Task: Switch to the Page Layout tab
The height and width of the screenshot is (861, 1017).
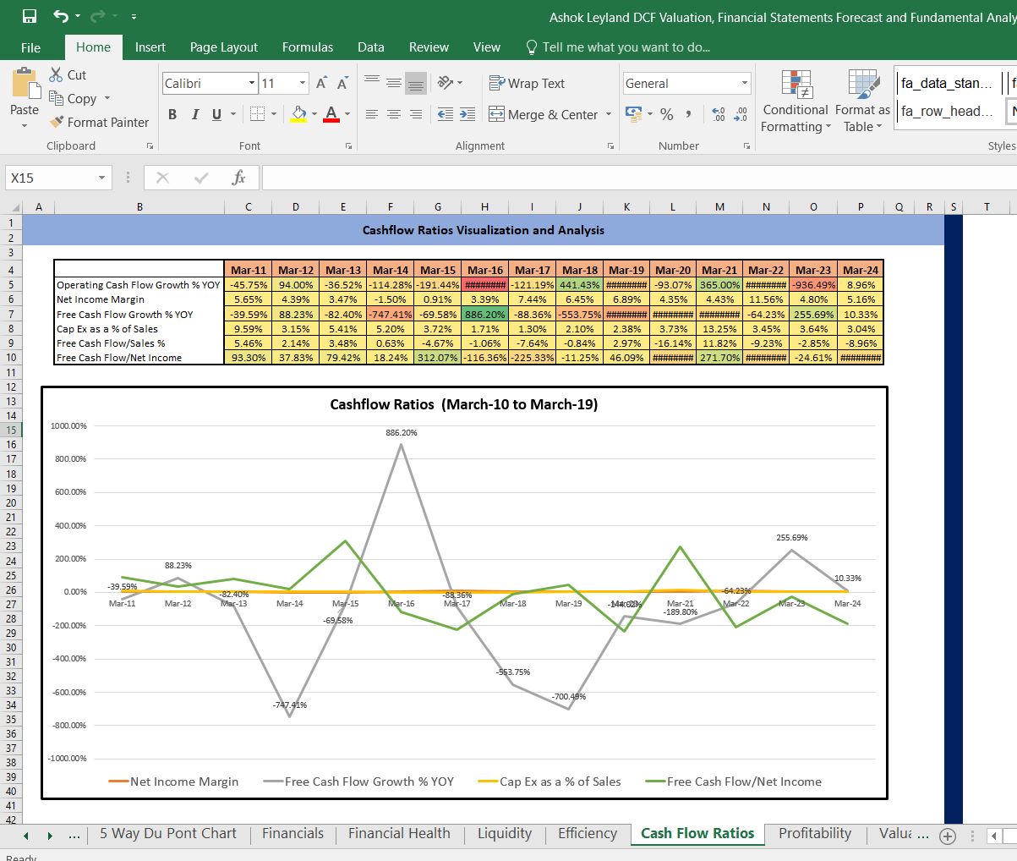Action: (224, 47)
